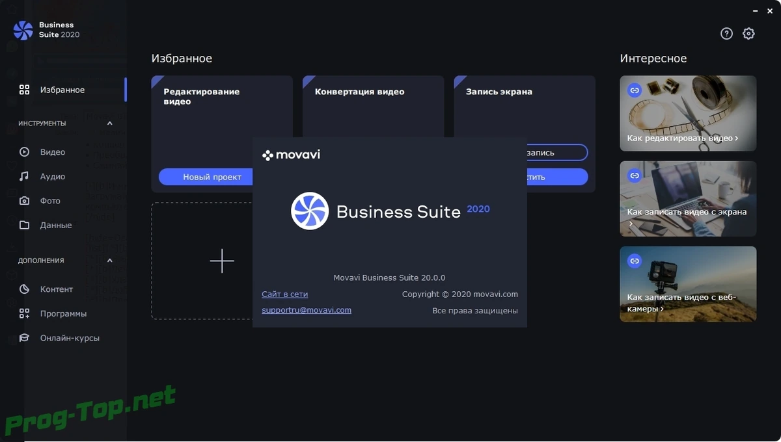Click the Movavi Business Suite 20.0.0 version text

click(x=389, y=278)
